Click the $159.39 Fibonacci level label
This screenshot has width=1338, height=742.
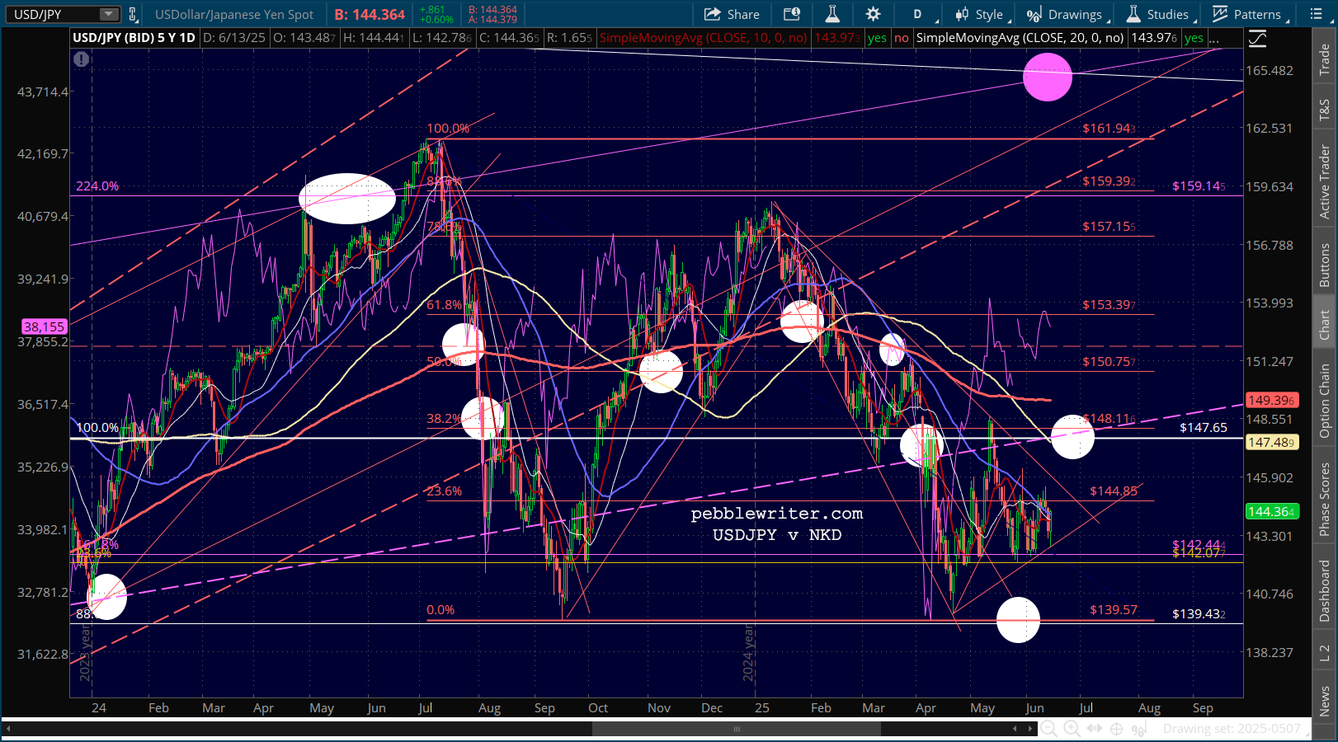pos(1110,181)
